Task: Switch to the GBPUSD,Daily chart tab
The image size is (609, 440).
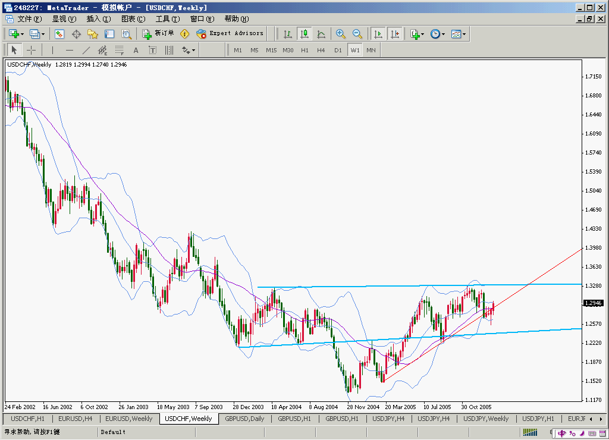Action: pyautogui.click(x=244, y=419)
